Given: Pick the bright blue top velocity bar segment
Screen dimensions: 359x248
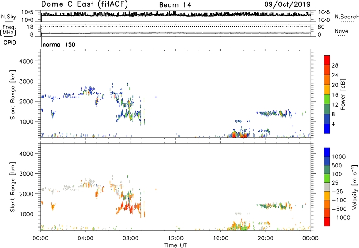Looking at the screenshot, I should click(x=327, y=152).
